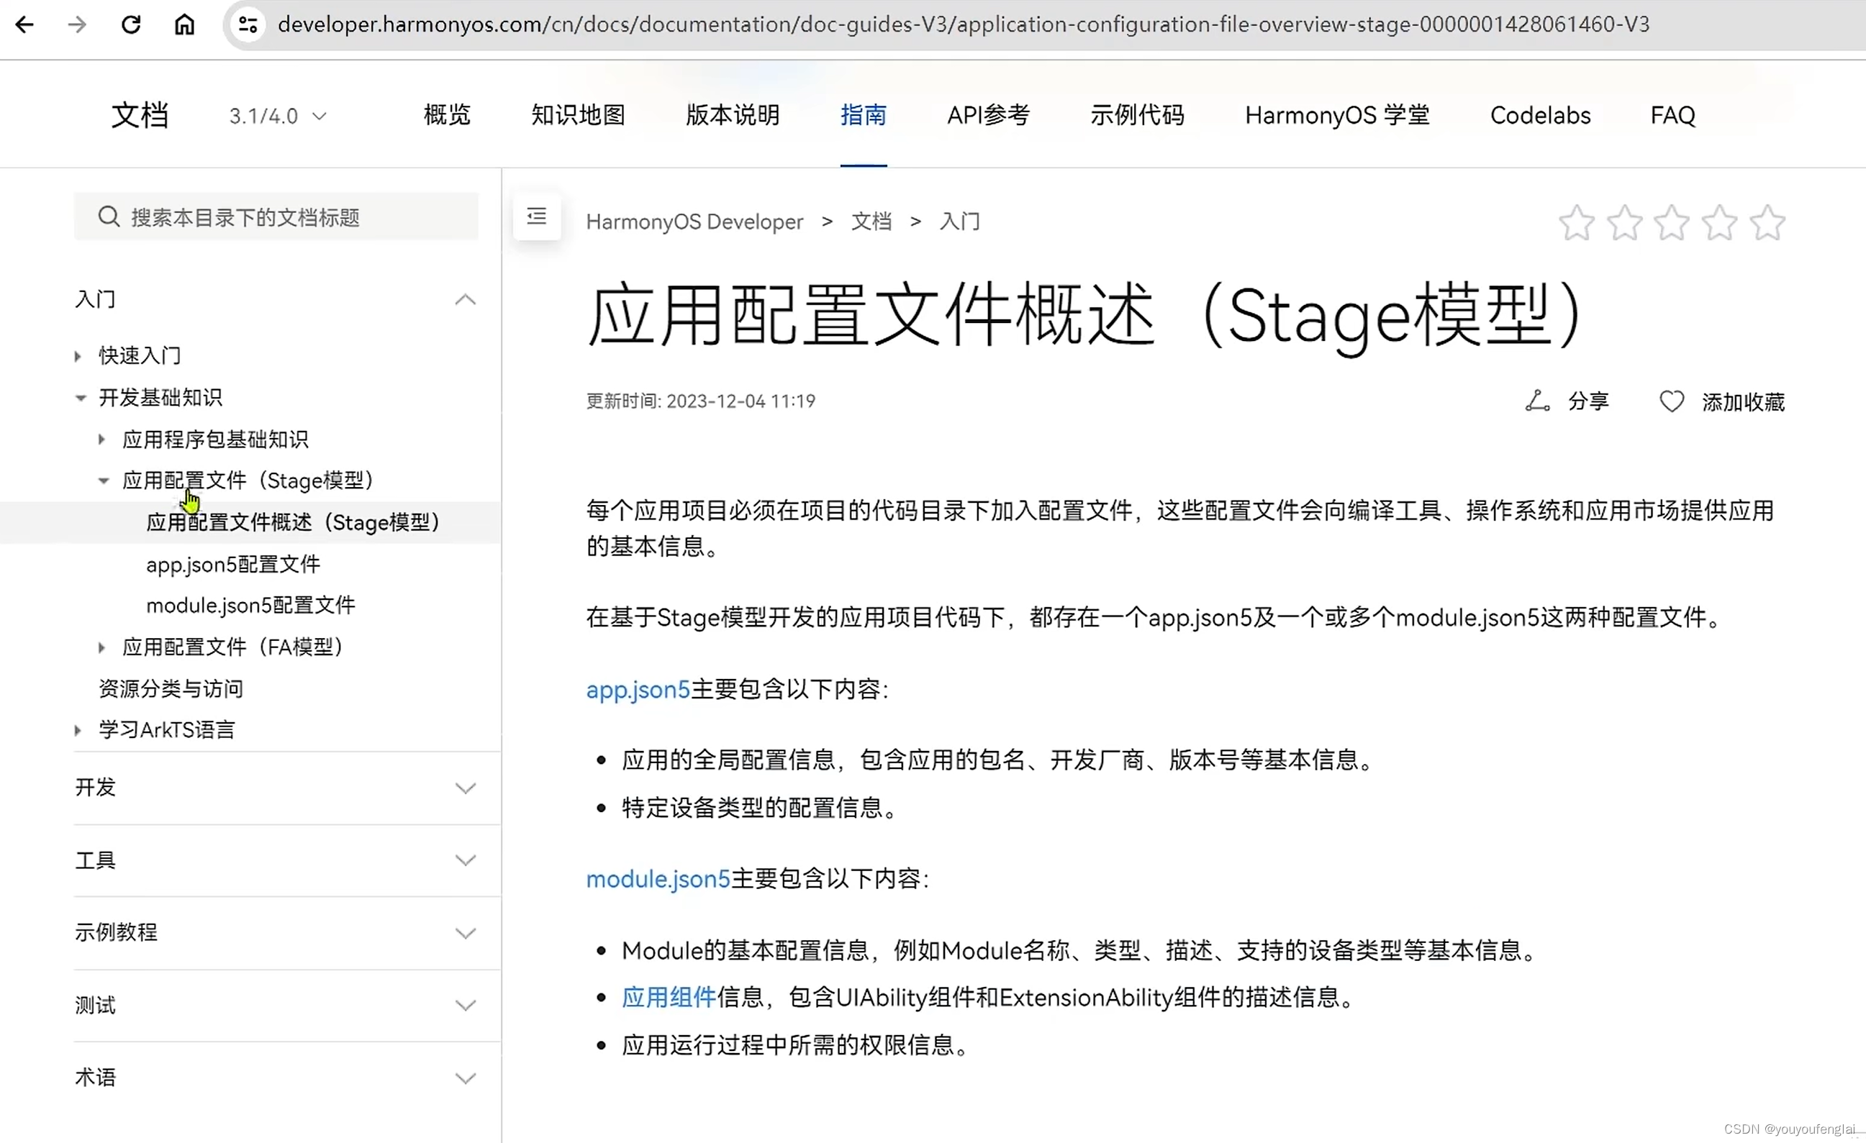Expand the 快速入门 tree node
Image resolution: width=1866 pixels, height=1143 pixels.
tap(77, 356)
